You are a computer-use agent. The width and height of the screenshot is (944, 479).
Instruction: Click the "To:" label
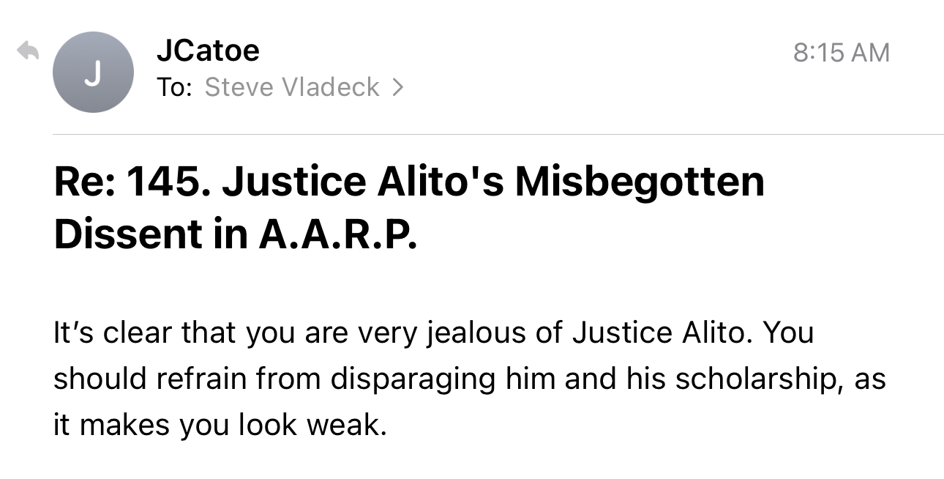(174, 87)
